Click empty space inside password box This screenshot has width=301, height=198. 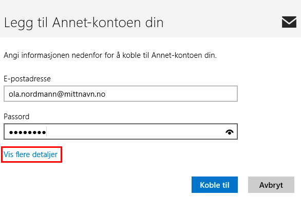click(x=135, y=131)
